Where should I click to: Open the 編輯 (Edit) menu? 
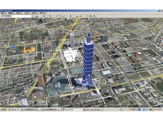point(11,13)
